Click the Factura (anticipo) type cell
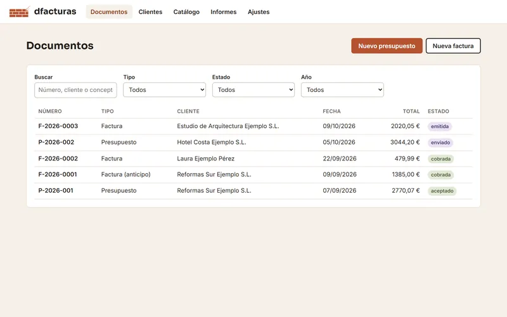The image size is (507, 317). [125, 174]
